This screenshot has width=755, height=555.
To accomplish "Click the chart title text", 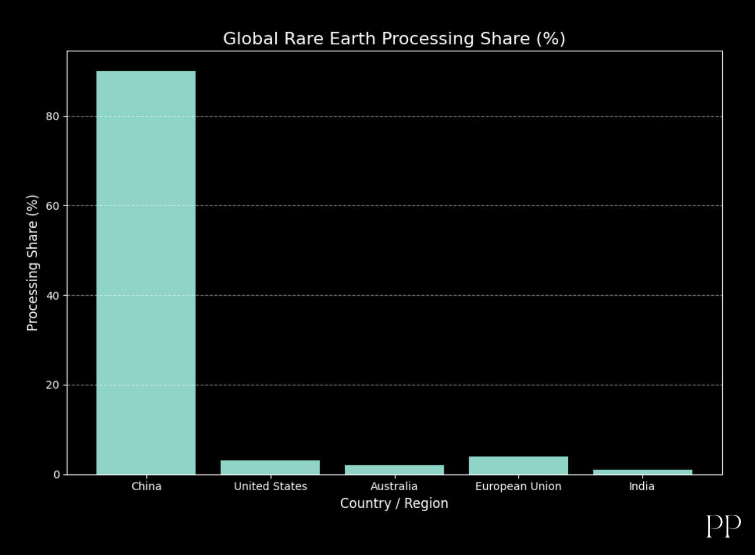I will (394, 39).
